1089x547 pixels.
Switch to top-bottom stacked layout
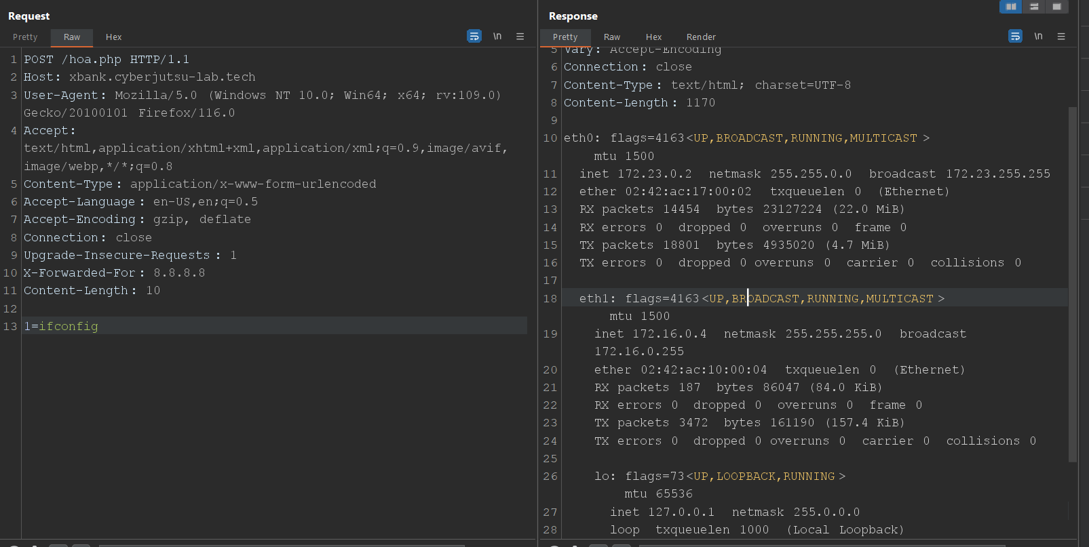pos(1034,6)
